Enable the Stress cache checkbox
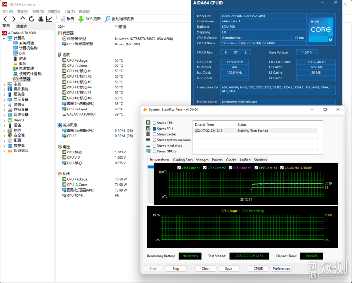Viewport: 352px width, 283px height. pyautogui.click(x=154, y=134)
